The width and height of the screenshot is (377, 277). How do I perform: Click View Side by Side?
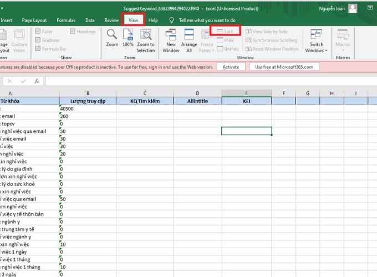[x=267, y=32]
